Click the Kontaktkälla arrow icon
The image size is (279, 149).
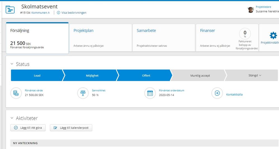(217, 93)
